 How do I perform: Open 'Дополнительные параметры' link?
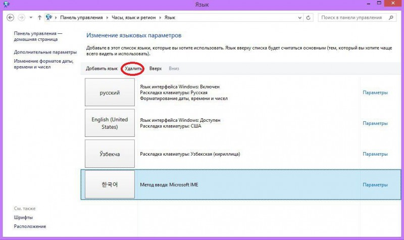pos(45,52)
